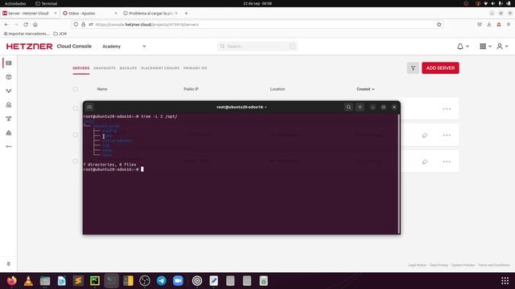The image size is (515, 289).
Task: Switch to the Snapshots tab
Action: click(105, 68)
